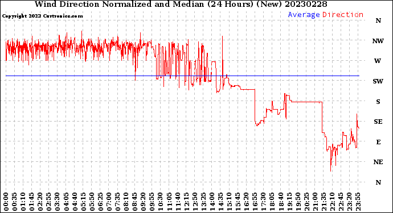Click the '09:55' time label
This screenshot has height=213, width=393.
(152, 202)
